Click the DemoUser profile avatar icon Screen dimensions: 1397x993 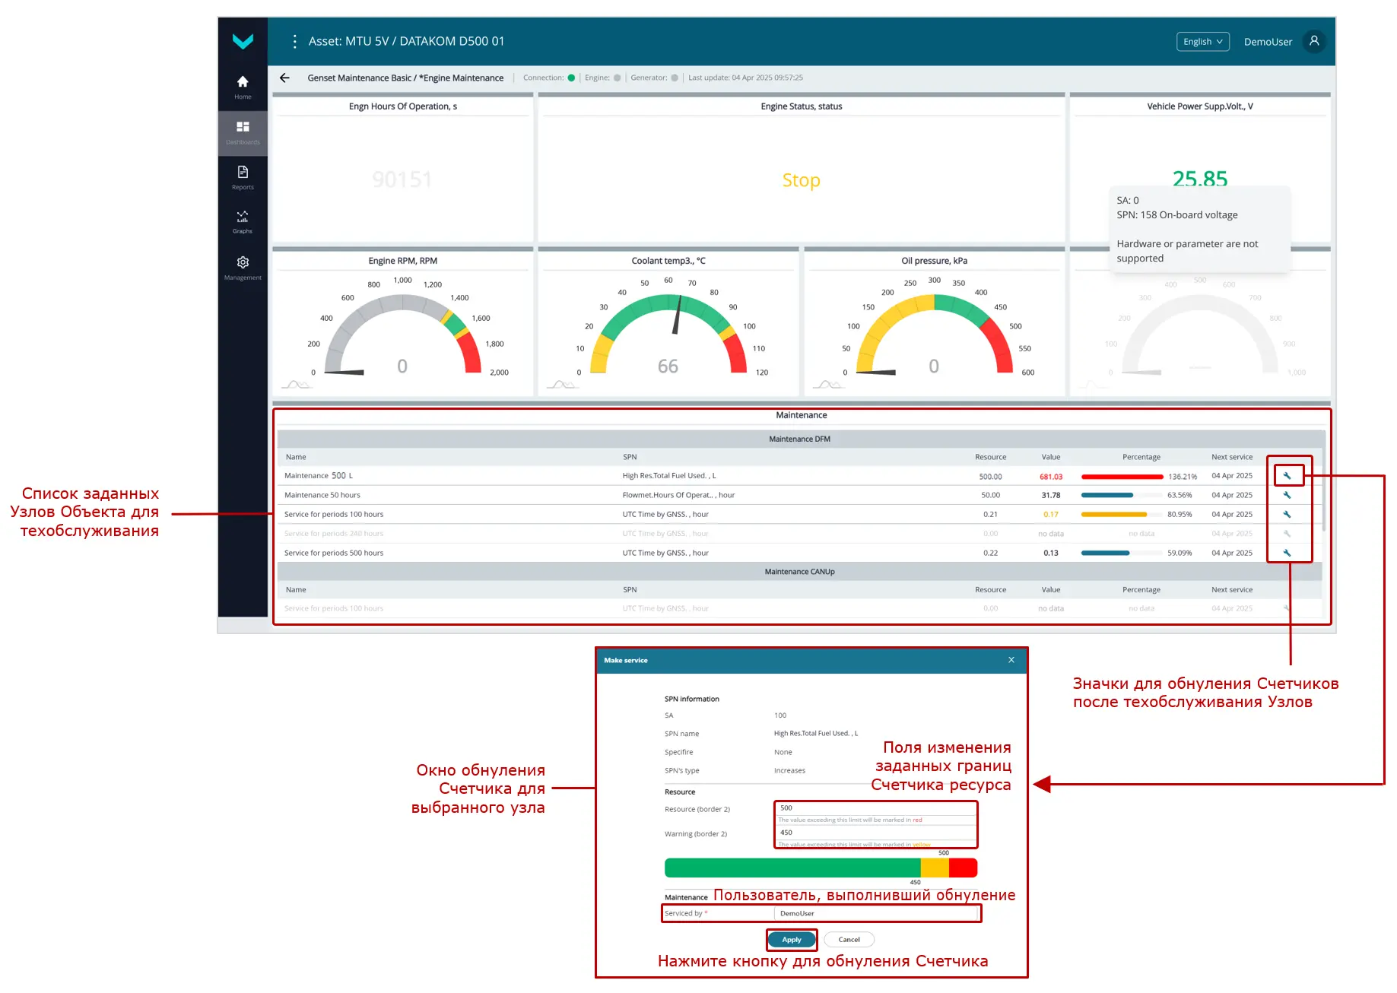(x=1313, y=42)
